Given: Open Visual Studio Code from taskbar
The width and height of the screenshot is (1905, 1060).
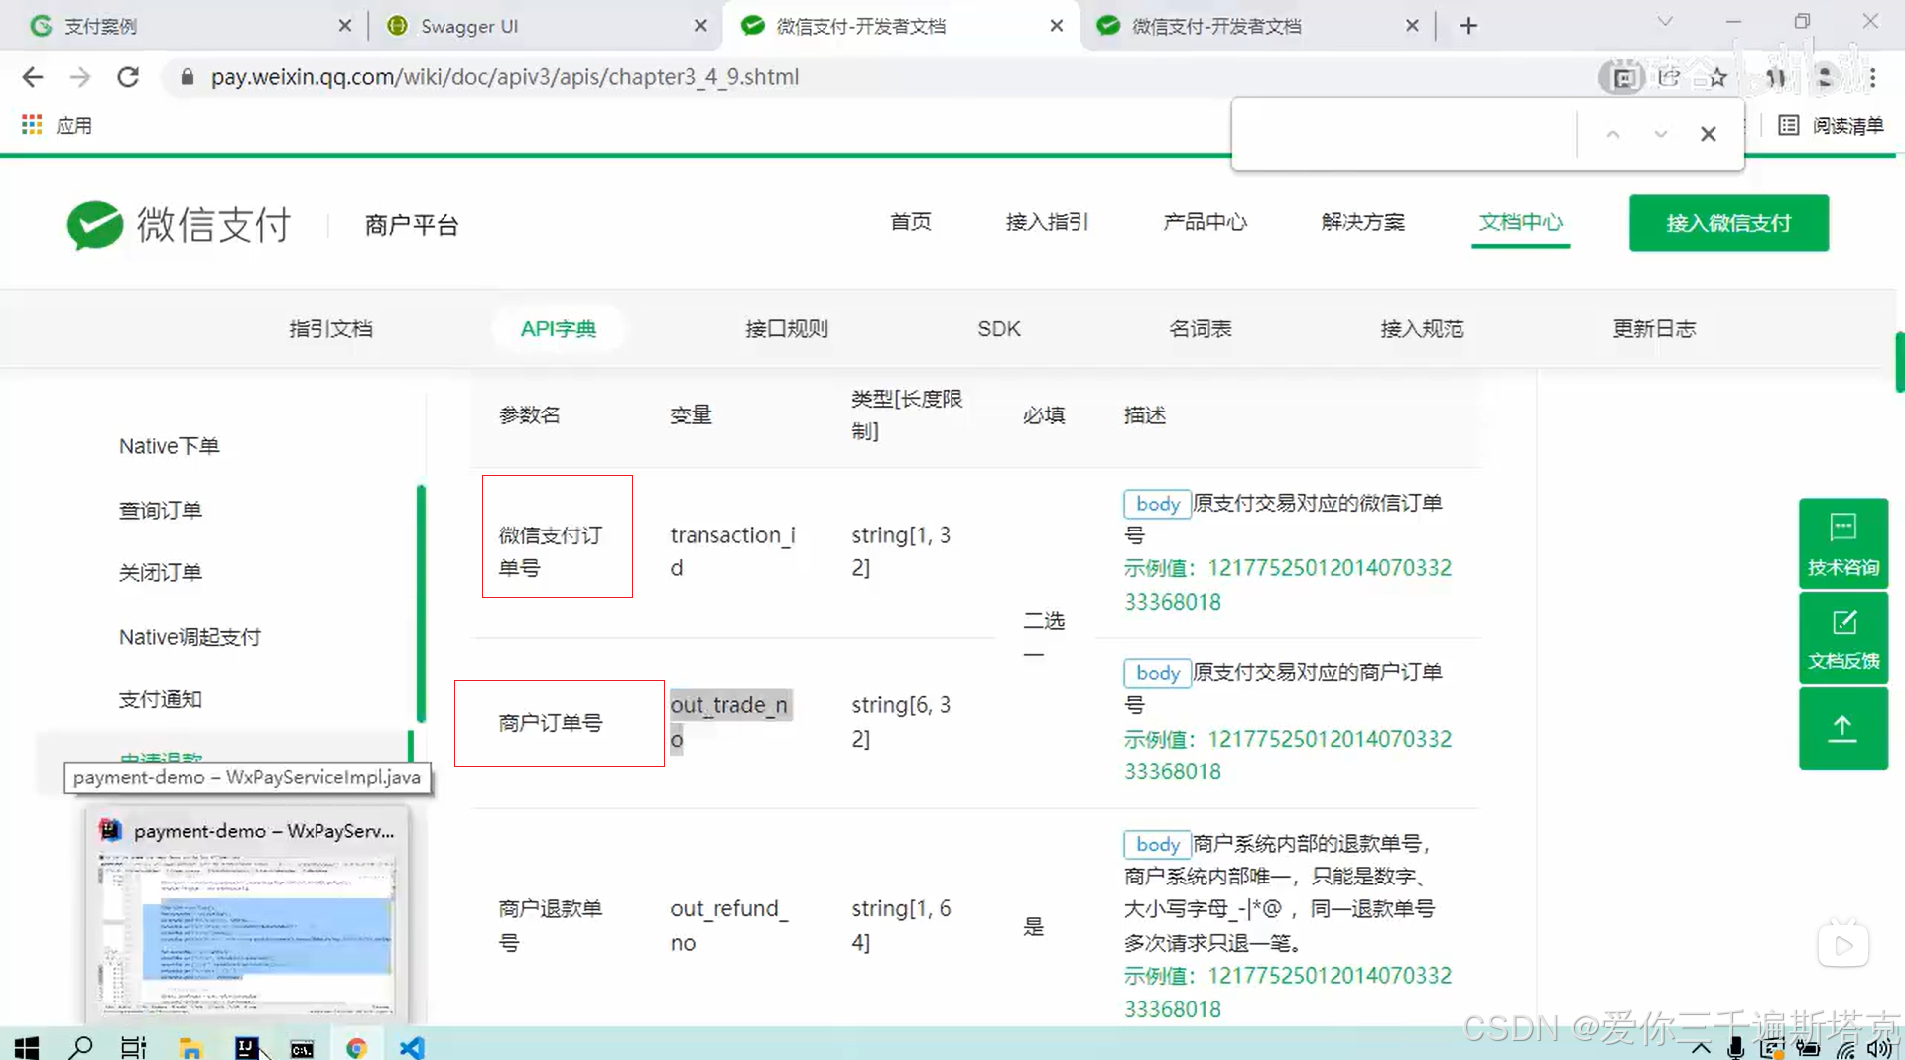Looking at the screenshot, I should (412, 1047).
